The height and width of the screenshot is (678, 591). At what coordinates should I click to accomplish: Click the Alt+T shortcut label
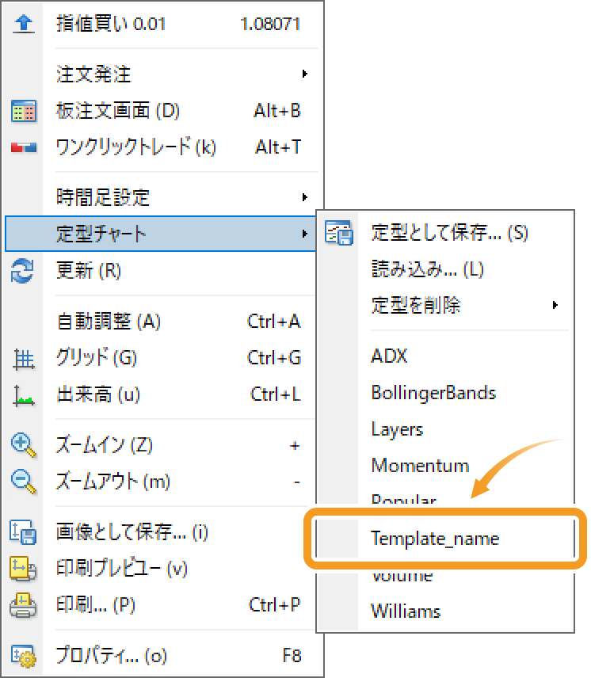tap(278, 147)
